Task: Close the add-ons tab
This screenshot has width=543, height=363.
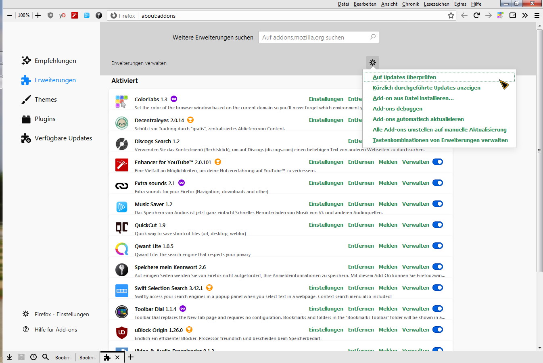Action: (117, 357)
